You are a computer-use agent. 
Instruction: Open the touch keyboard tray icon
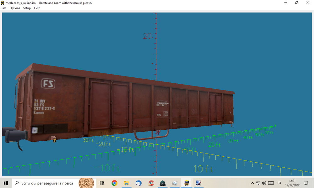[271, 183]
